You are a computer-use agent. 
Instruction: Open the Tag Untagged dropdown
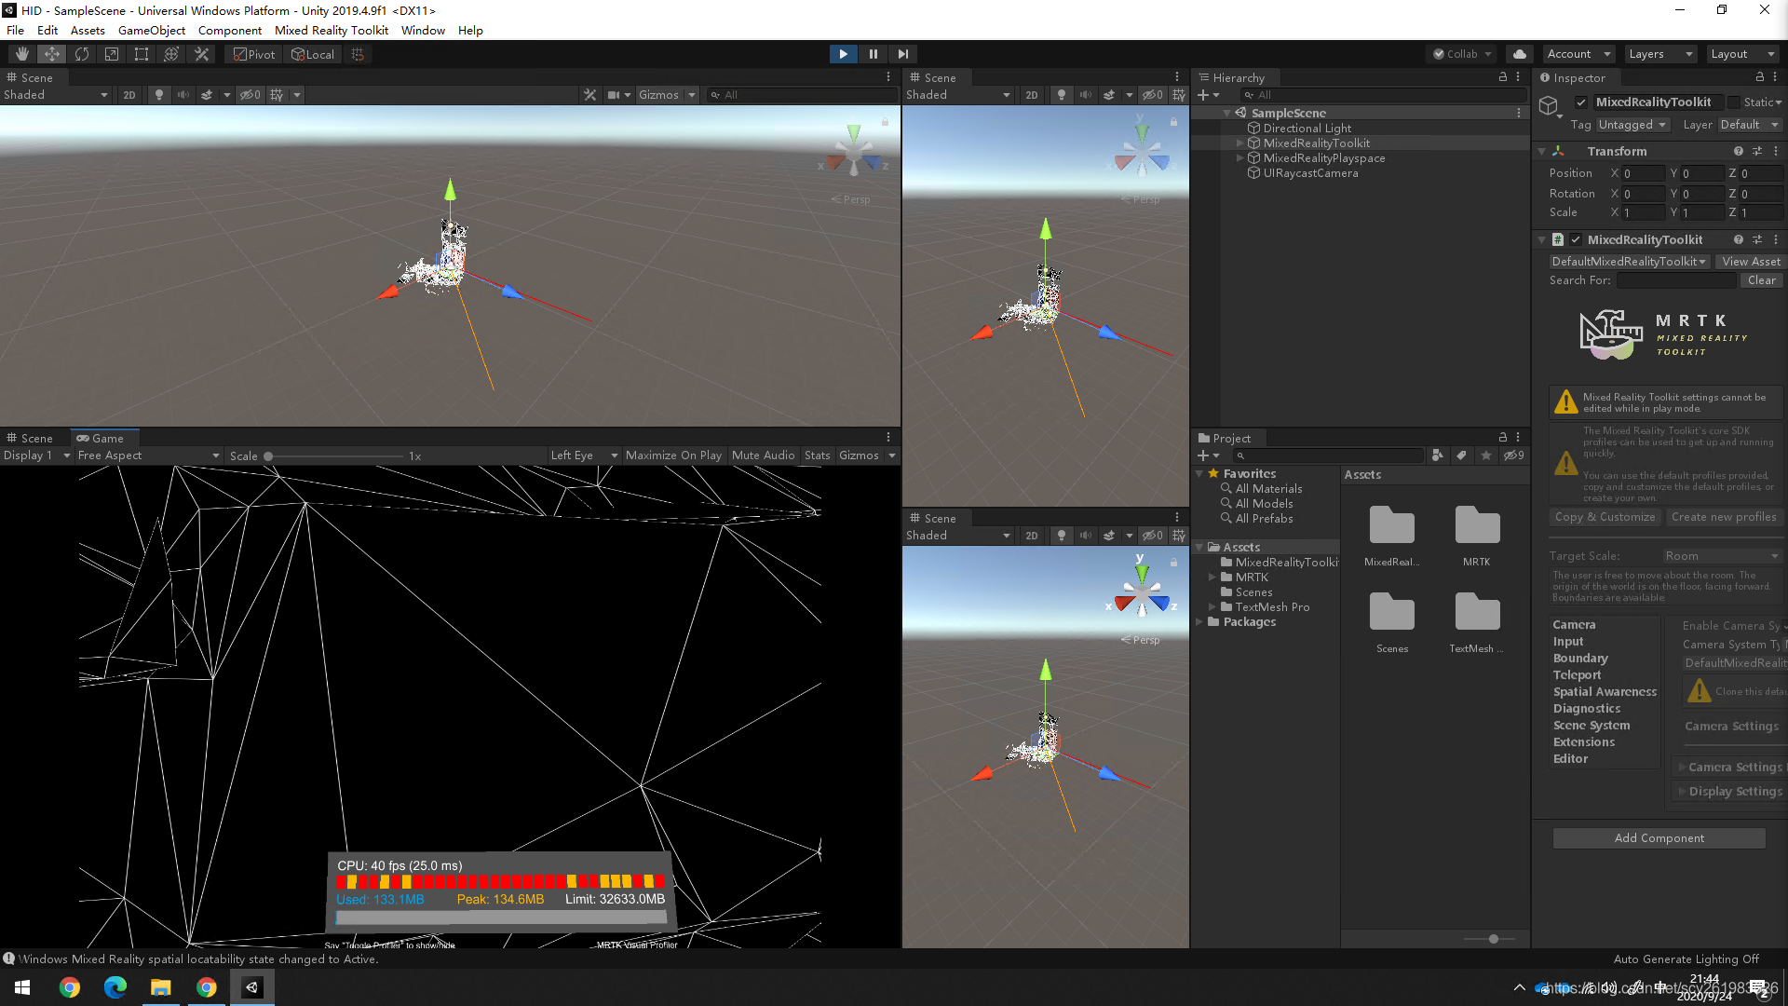pyautogui.click(x=1632, y=125)
